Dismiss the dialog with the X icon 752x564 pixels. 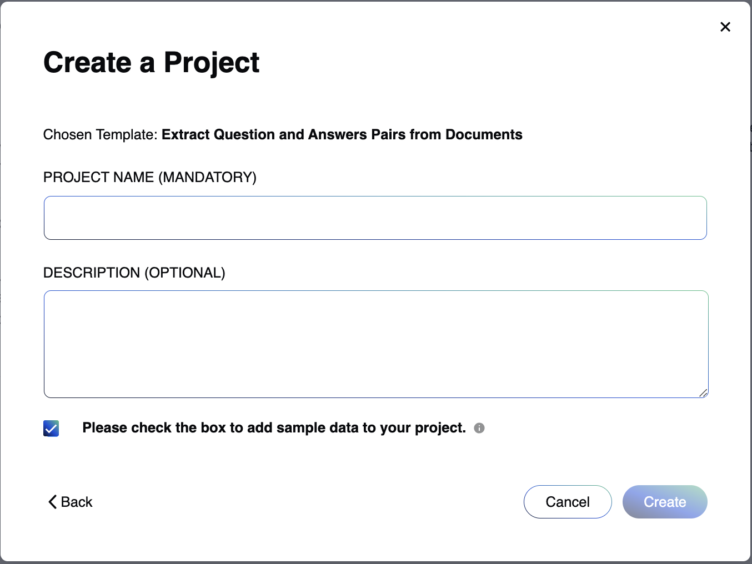pos(725,27)
